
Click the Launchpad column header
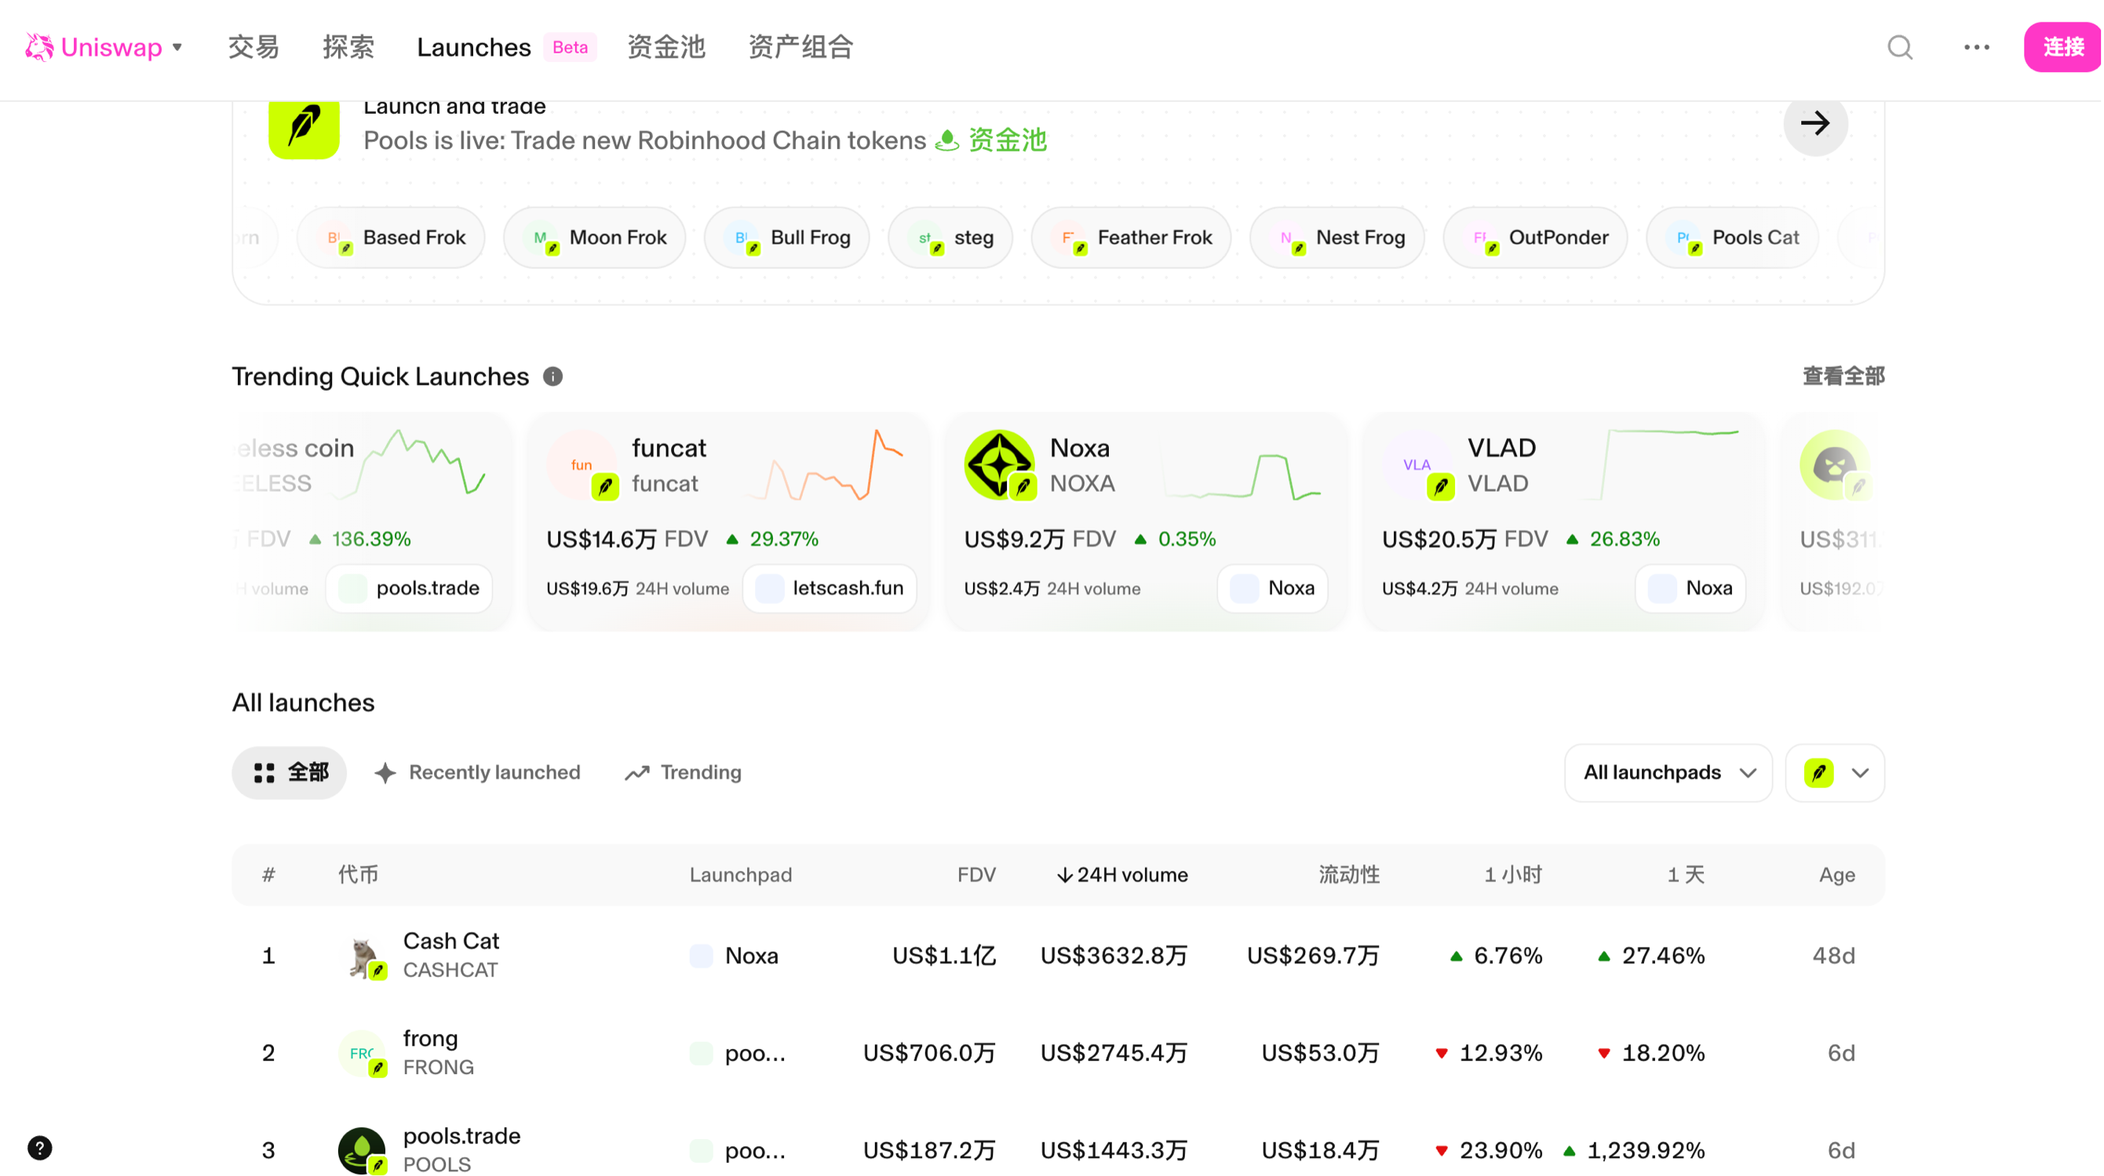(742, 876)
